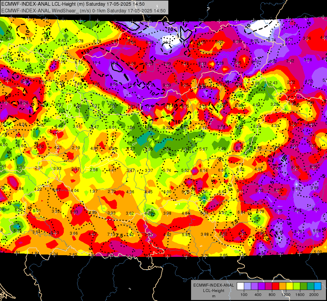The image size is (327, 301).
Task: Click the legend label '1200'
Action: pos(286,295)
